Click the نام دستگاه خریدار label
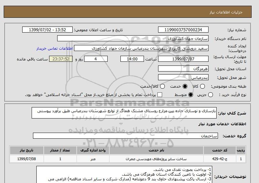 coord(230,39)
